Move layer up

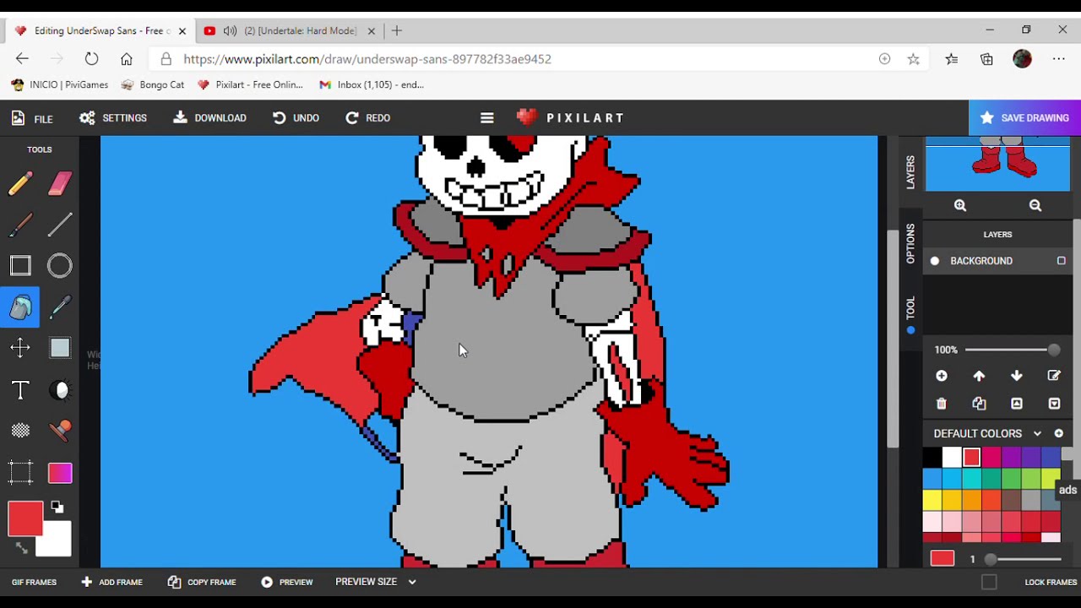(x=979, y=376)
